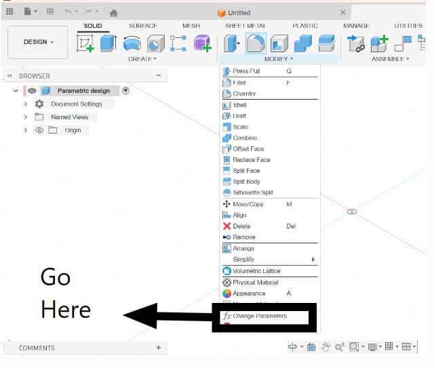Select the Fillet toolbar icon
434x368 pixels.
pos(256,43)
